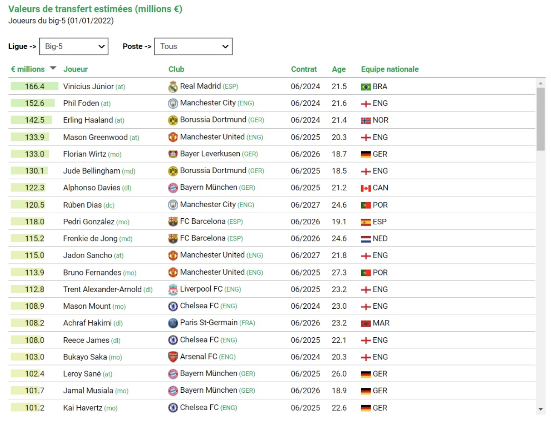551x423 pixels.
Task: Click the title Valeurs de transfert estimées
Action: tap(95, 9)
